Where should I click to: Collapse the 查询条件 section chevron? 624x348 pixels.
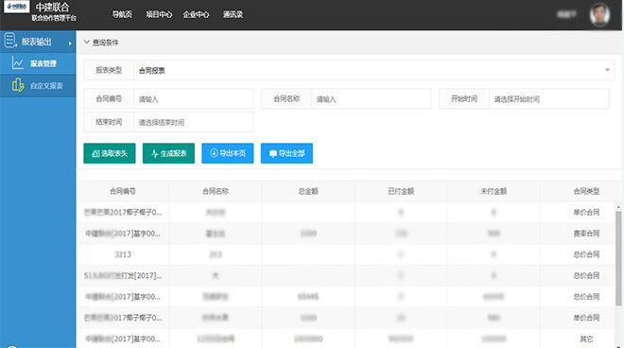(x=86, y=42)
